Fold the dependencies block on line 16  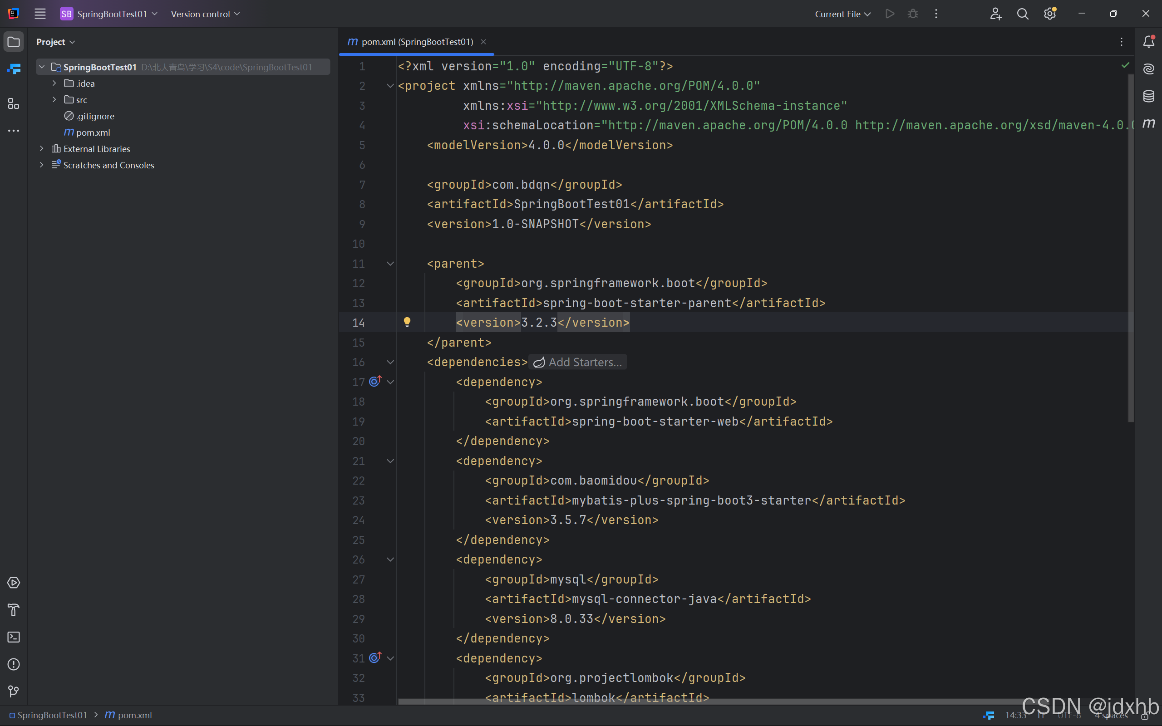click(x=390, y=362)
